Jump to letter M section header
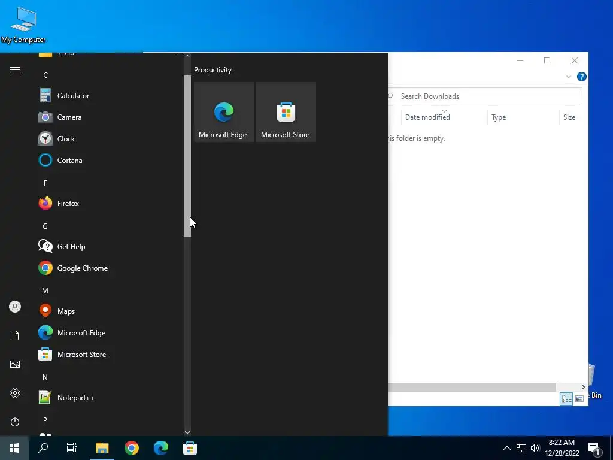613x460 pixels. point(45,290)
